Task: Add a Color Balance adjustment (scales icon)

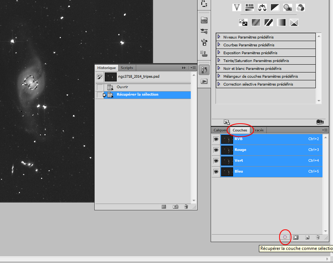Action: click(262, 7)
